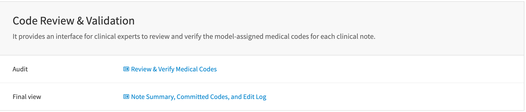Select the Audit row label
Screen dimensions: 526x112
[20, 69]
